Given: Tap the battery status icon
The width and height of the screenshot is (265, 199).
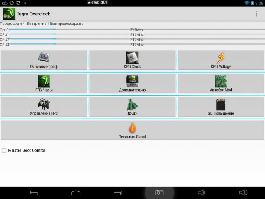Looking at the screenshot, I should click(252, 3).
